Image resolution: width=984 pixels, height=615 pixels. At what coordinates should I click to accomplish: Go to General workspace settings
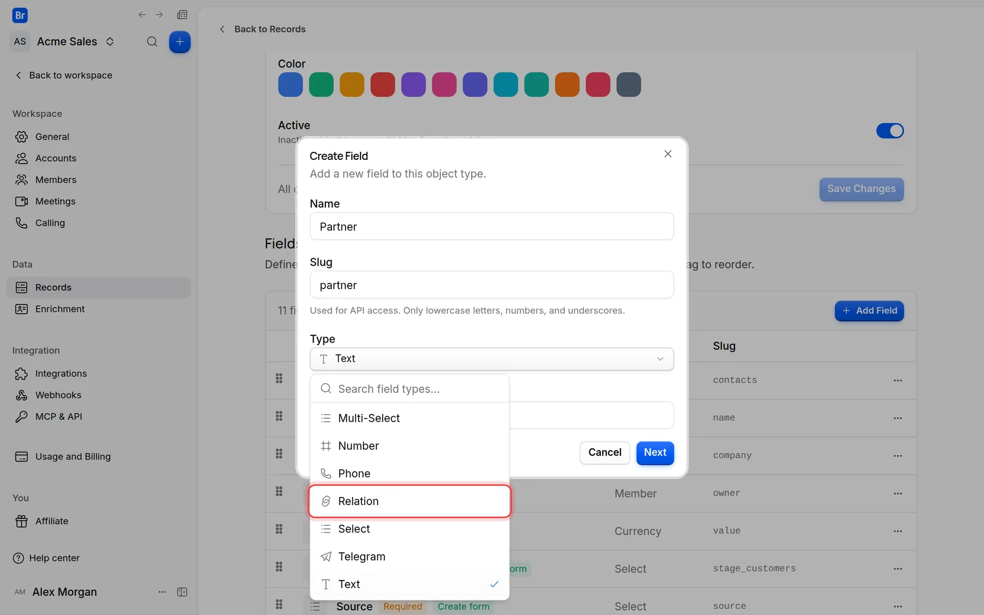click(x=98, y=137)
